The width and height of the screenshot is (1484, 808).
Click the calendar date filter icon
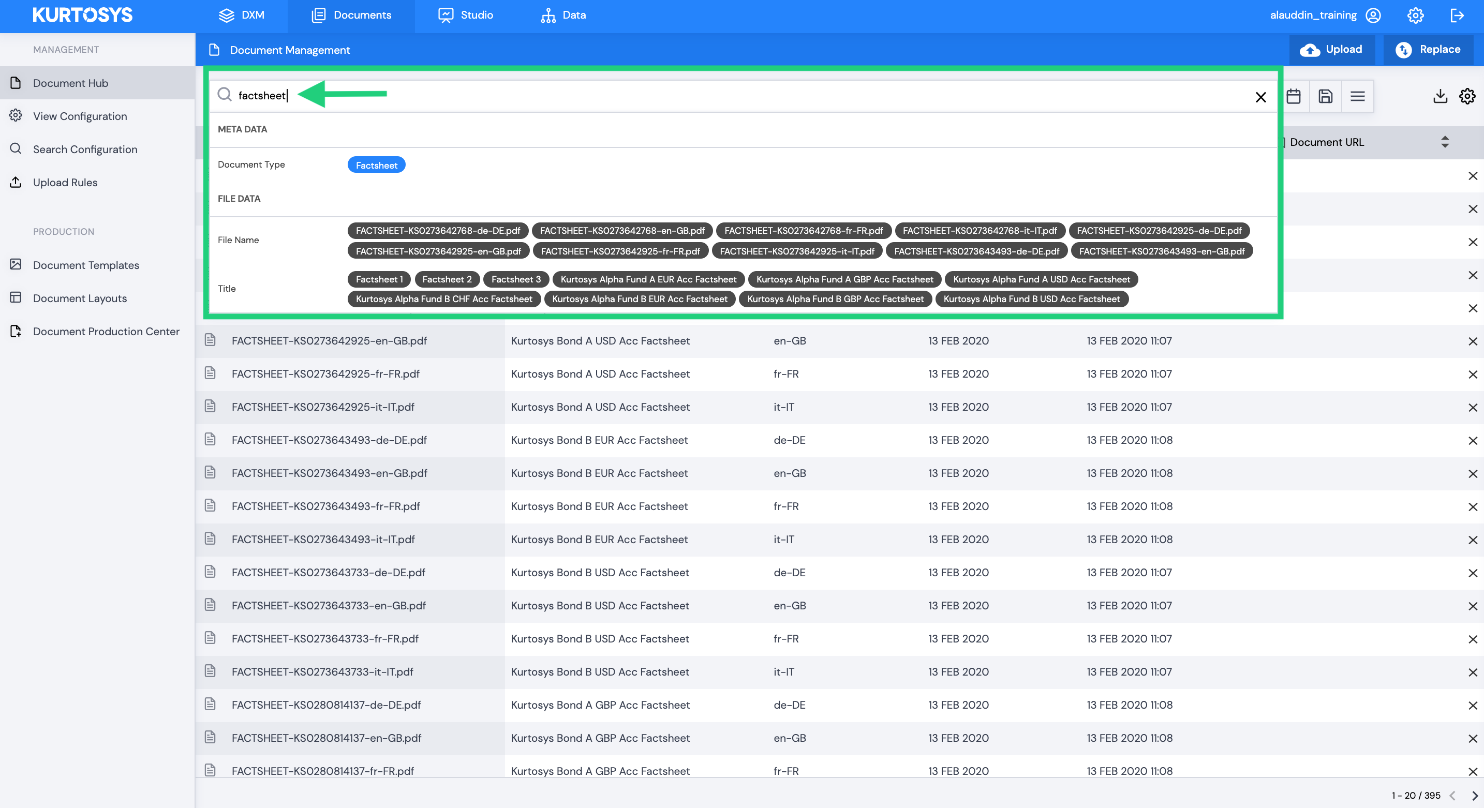pos(1293,96)
